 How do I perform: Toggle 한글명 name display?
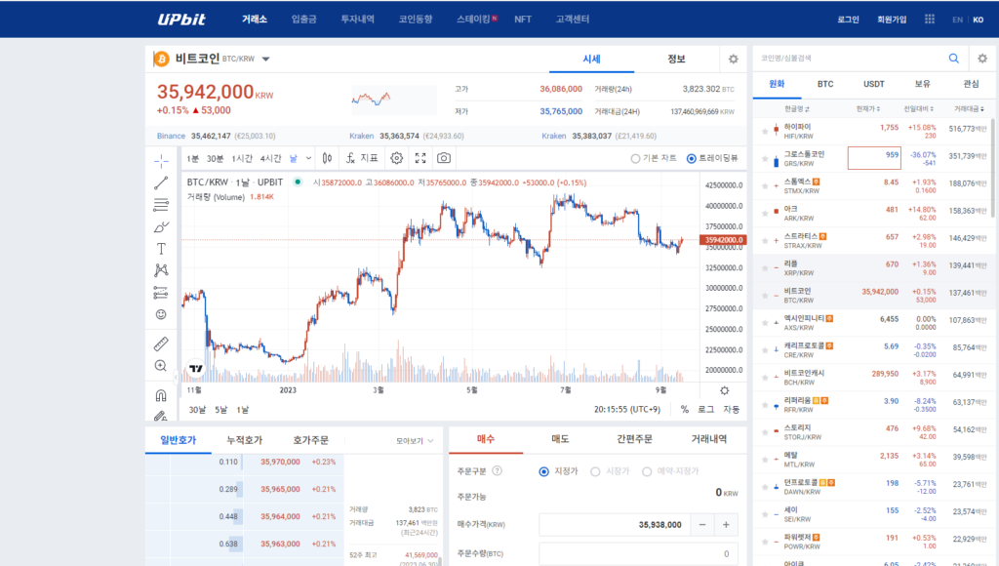click(797, 109)
